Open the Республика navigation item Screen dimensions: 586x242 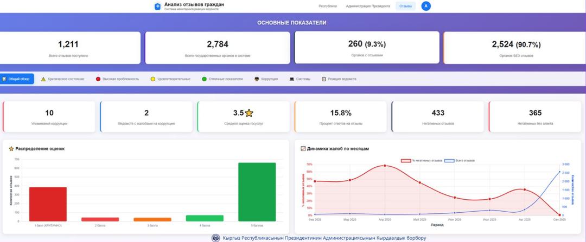click(327, 6)
